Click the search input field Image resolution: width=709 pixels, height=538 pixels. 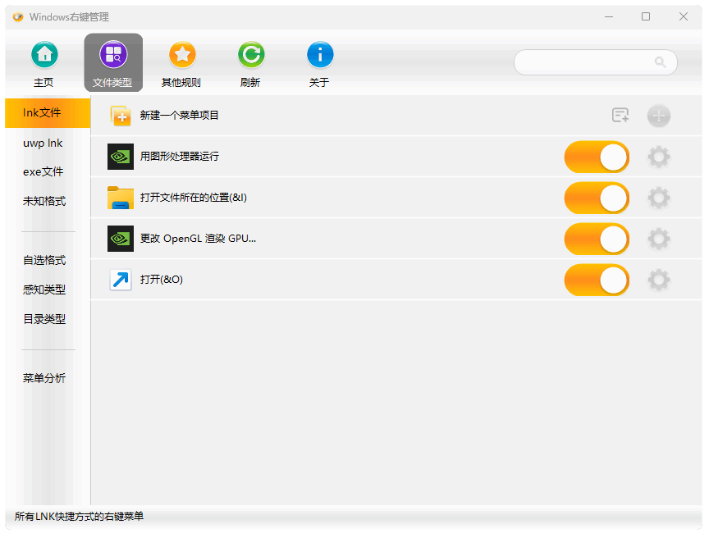[x=584, y=62]
